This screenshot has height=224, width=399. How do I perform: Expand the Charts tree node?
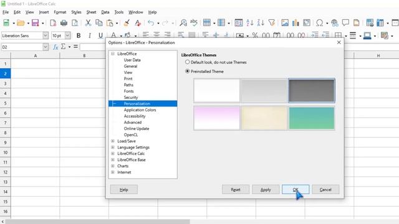[x=113, y=166]
